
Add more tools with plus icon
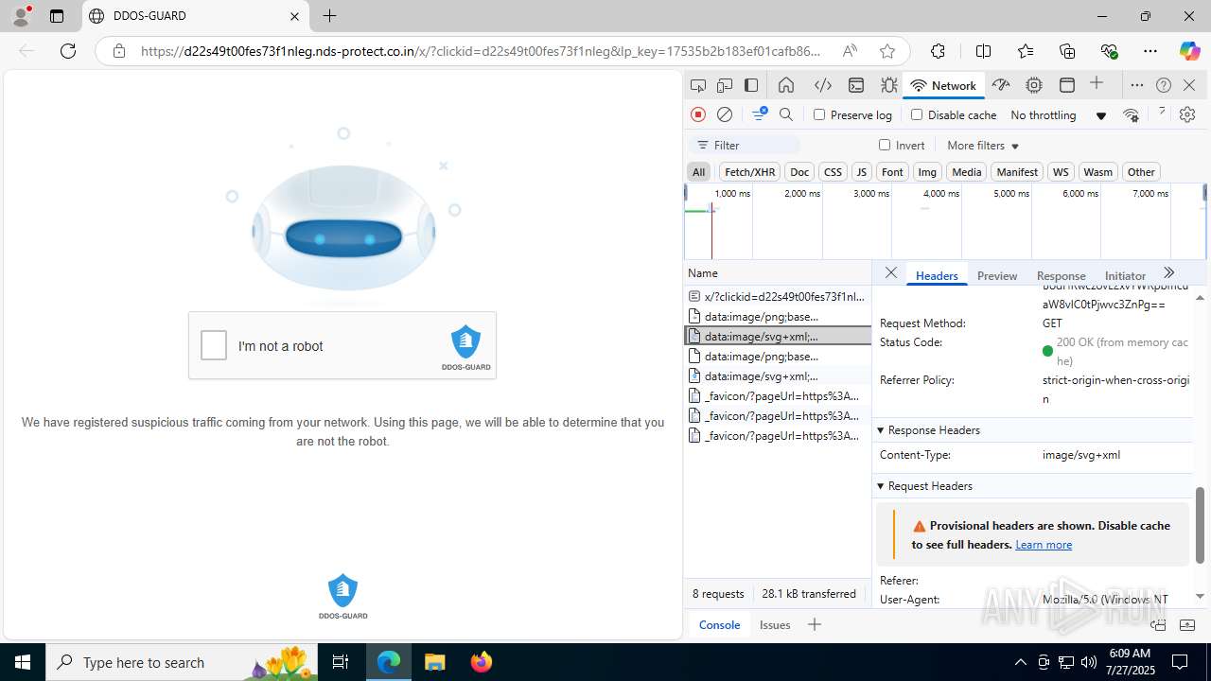point(1097,84)
